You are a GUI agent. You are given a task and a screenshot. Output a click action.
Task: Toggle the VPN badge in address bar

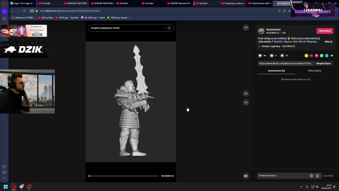(32, 11)
